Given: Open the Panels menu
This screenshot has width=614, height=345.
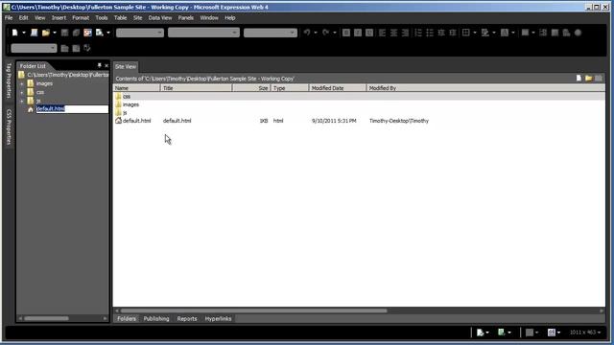Looking at the screenshot, I should [185, 18].
